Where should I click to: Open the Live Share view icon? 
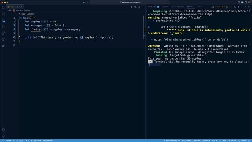click(3, 39)
